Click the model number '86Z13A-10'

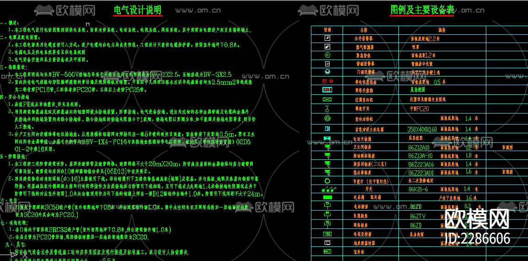[420, 156]
